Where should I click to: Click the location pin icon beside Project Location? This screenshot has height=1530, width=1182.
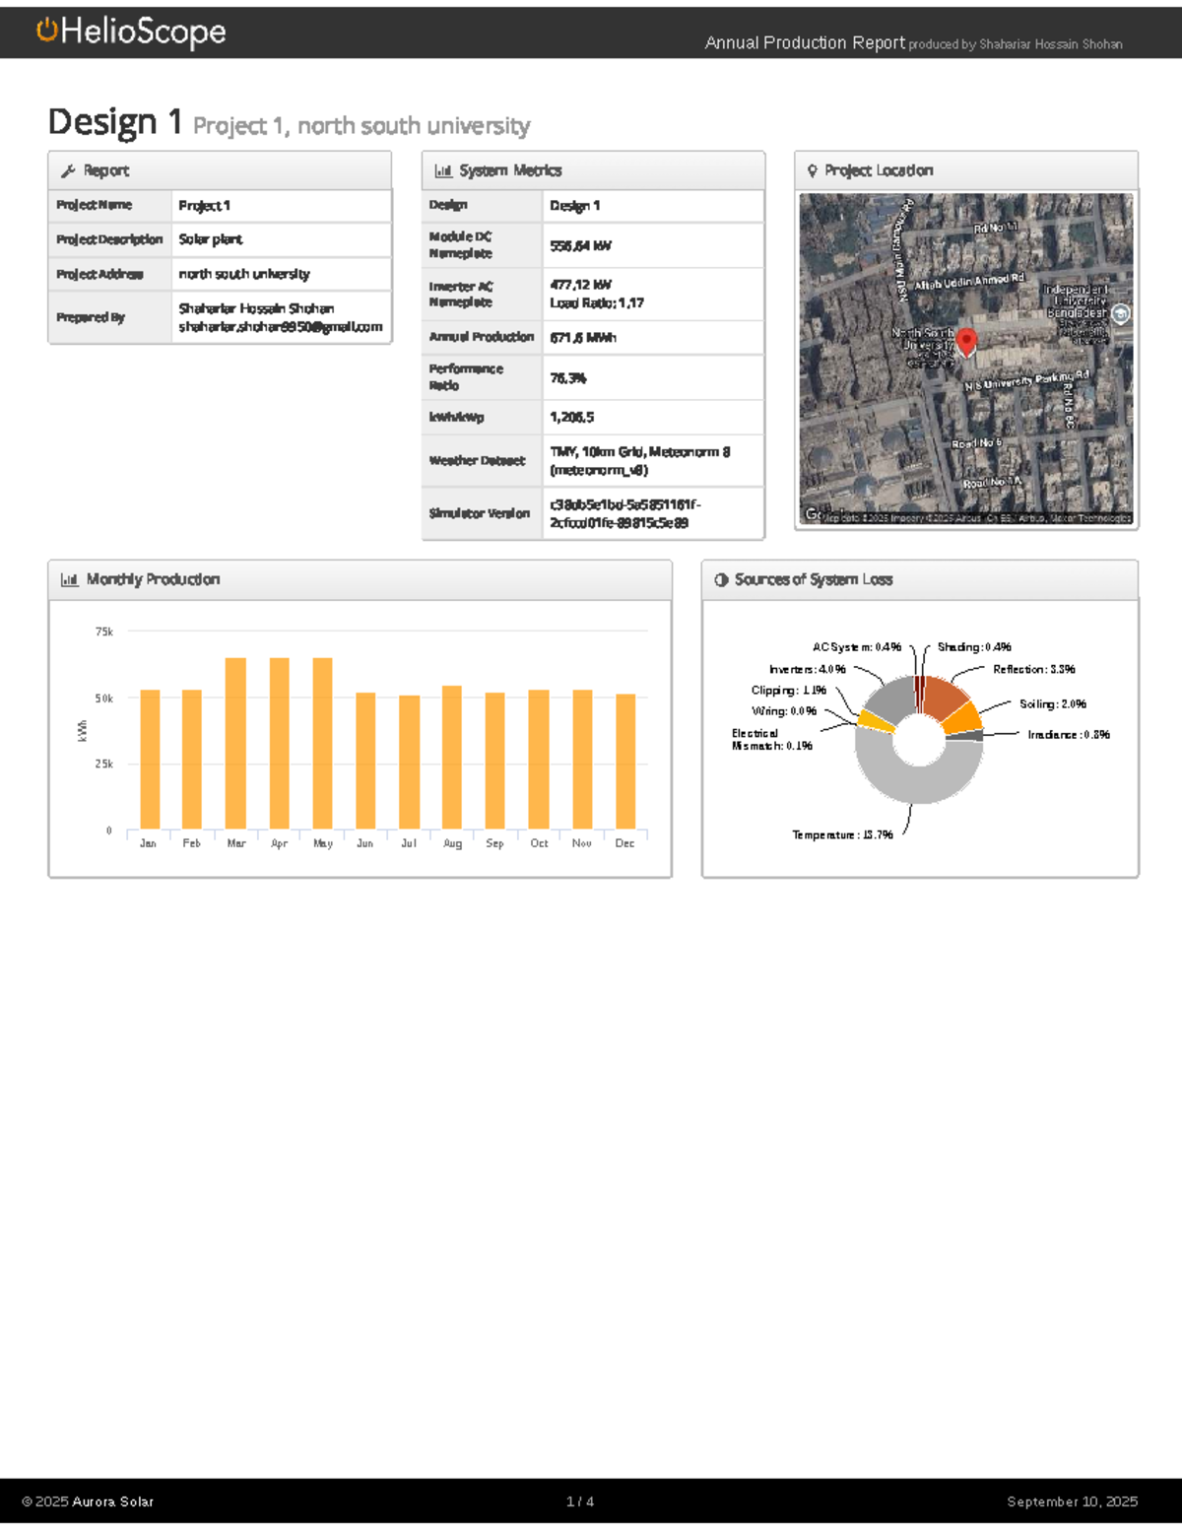coord(813,171)
